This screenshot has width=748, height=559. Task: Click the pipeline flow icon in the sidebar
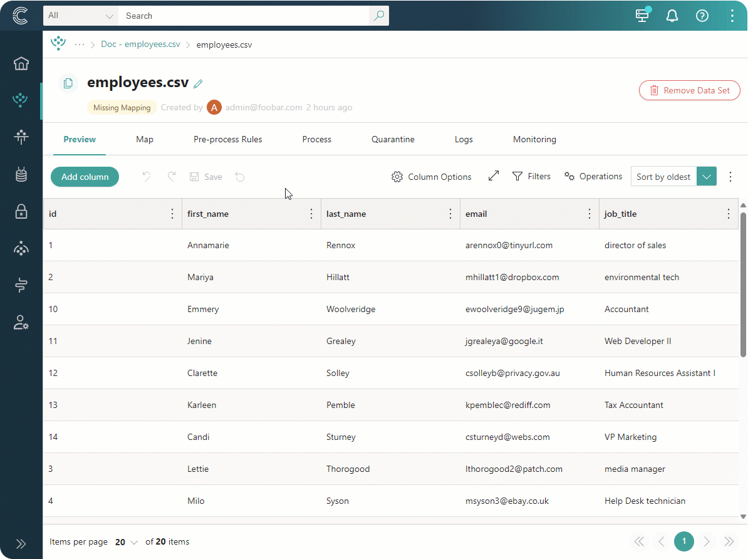click(21, 285)
